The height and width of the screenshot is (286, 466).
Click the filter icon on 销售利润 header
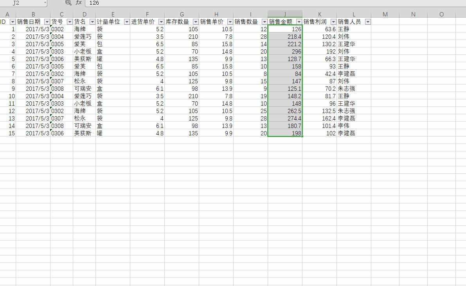(333, 22)
